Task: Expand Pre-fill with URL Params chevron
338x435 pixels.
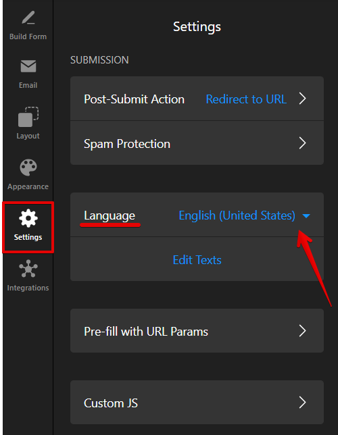Action: click(302, 331)
